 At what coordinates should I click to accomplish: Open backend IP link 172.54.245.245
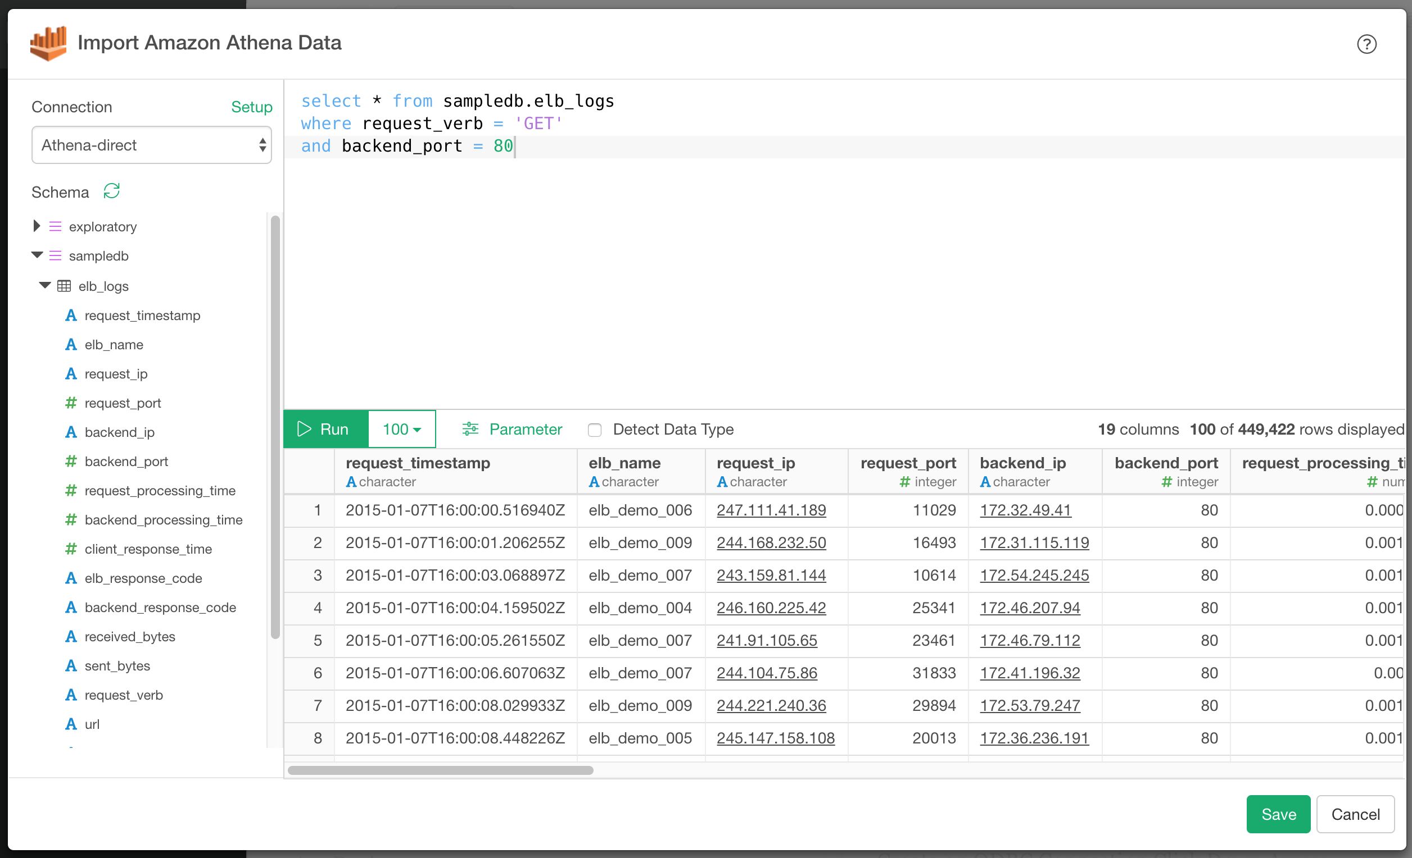pyautogui.click(x=1034, y=575)
